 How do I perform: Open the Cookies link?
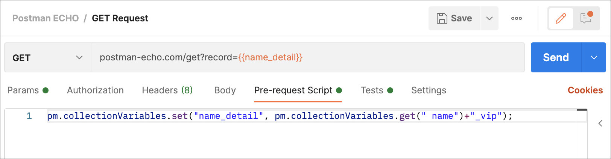[x=585, y=90]
